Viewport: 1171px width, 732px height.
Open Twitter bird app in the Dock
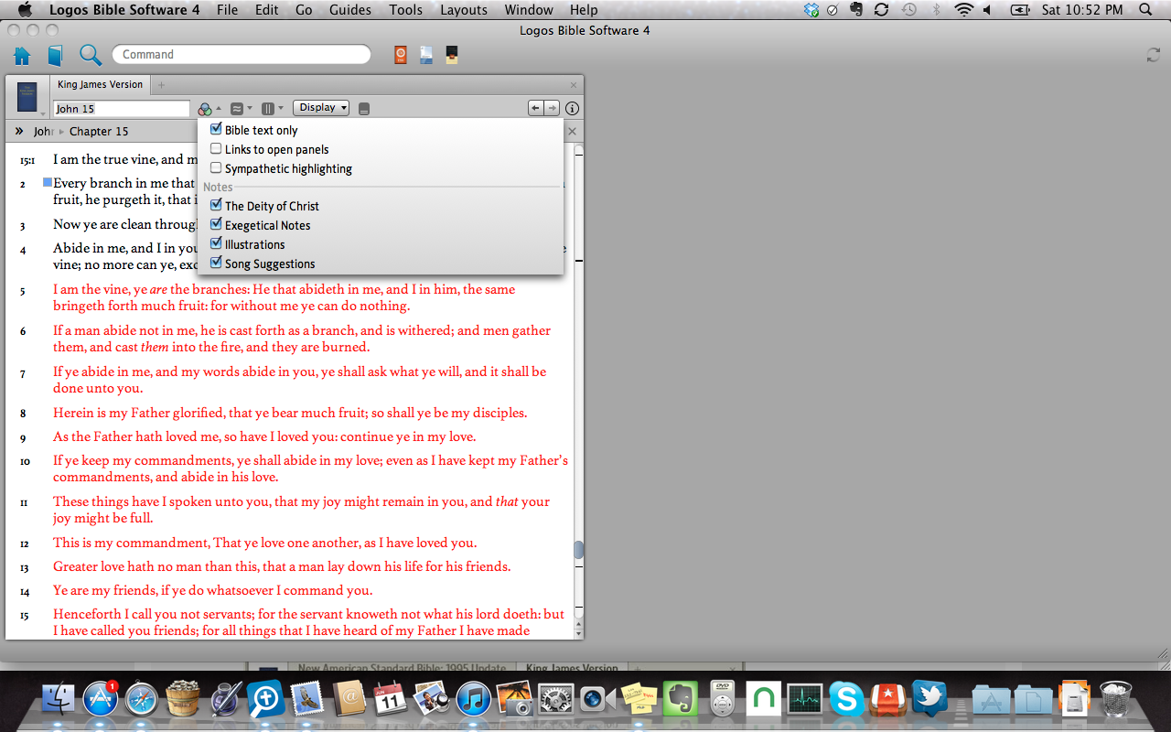[929, 700]
